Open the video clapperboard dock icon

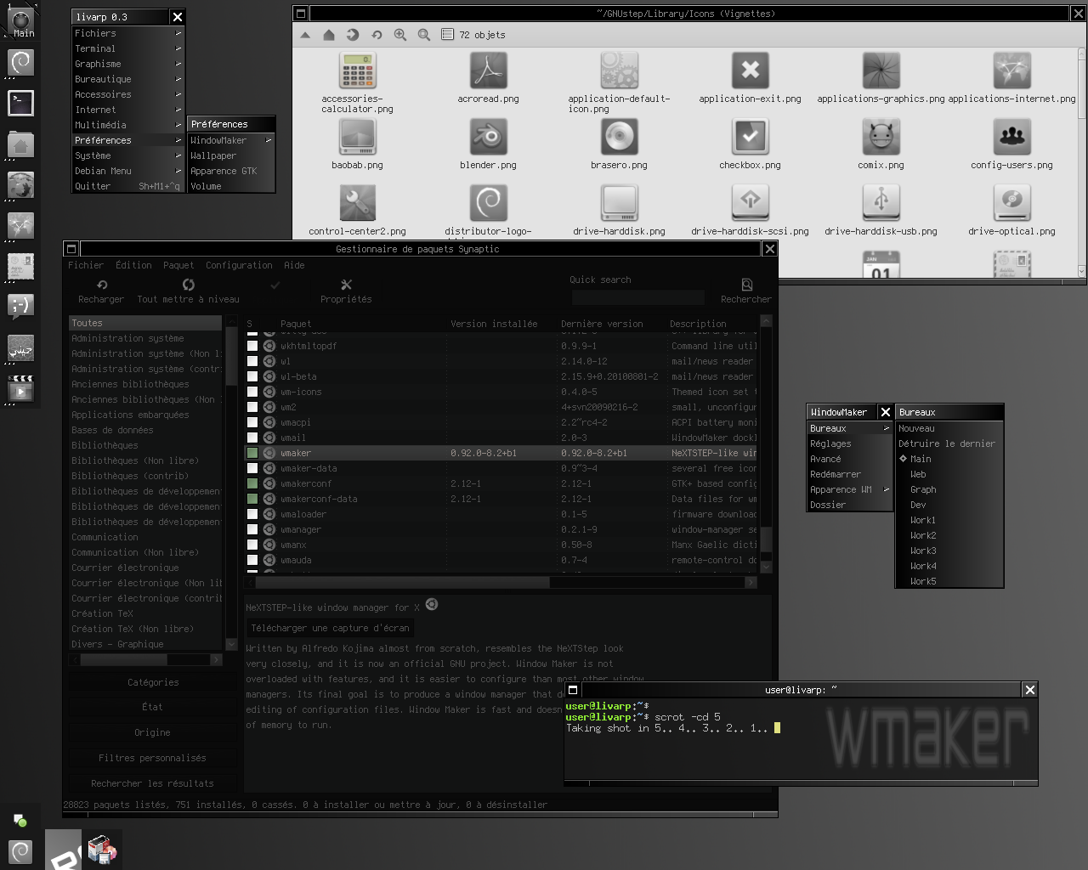point(20,387)
